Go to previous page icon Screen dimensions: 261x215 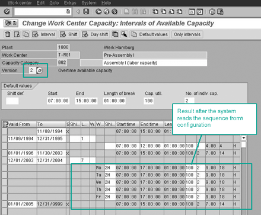point(163,12)
